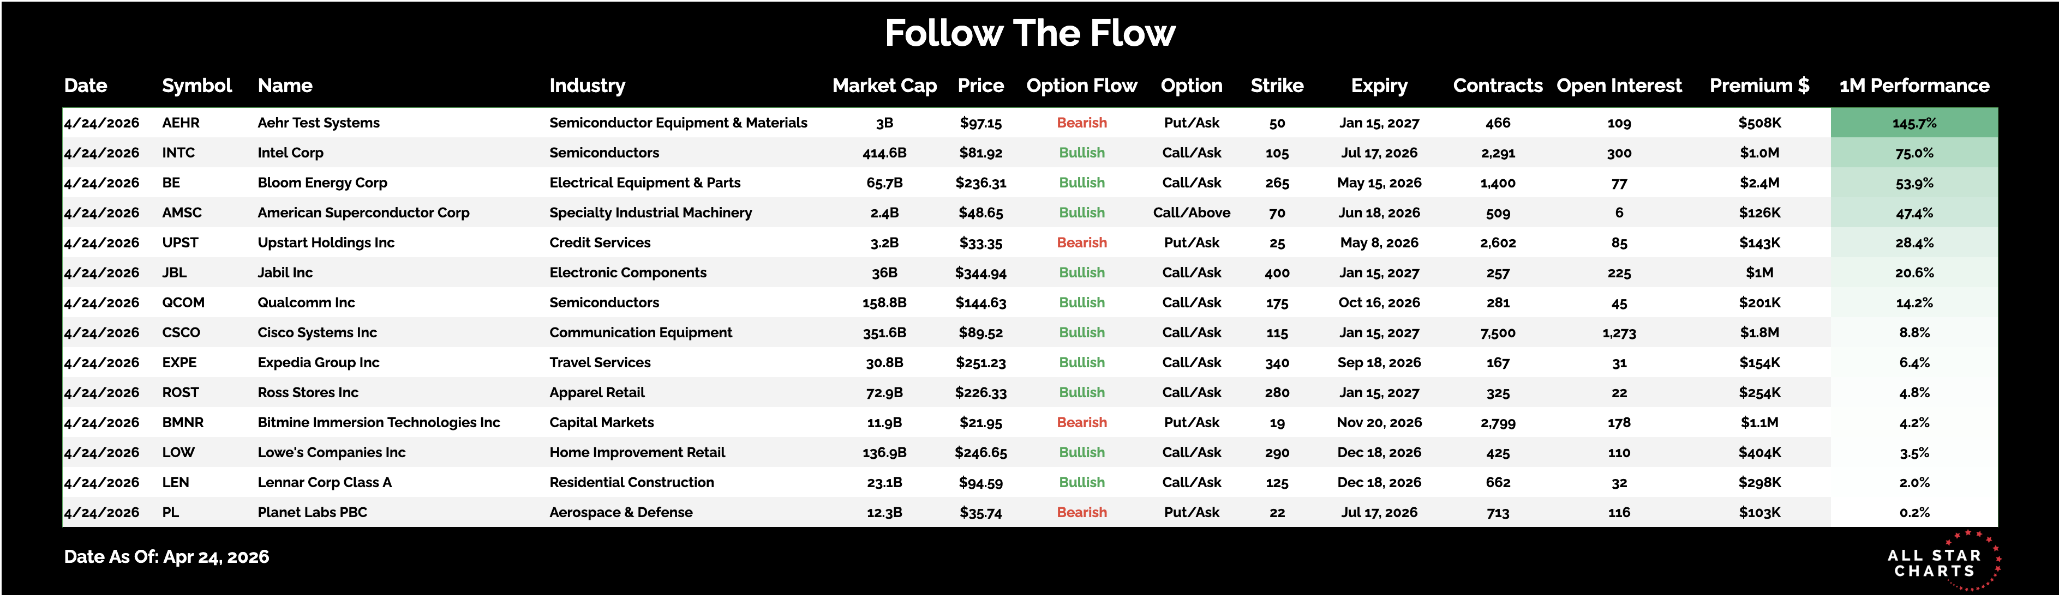Click the QCOM ticker symbol
Image resolution: width=2059 pixels, height=595 pixels.
(x=183, y=303)
